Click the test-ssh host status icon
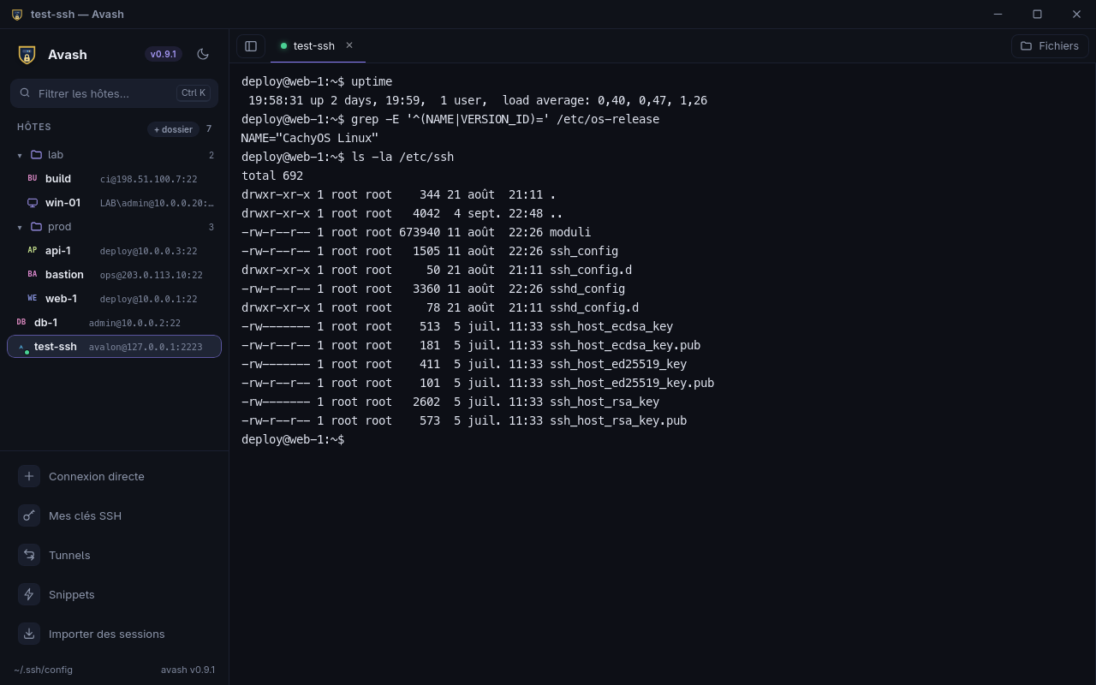This screenshot has height=685, width=1096. coord(22,348)
